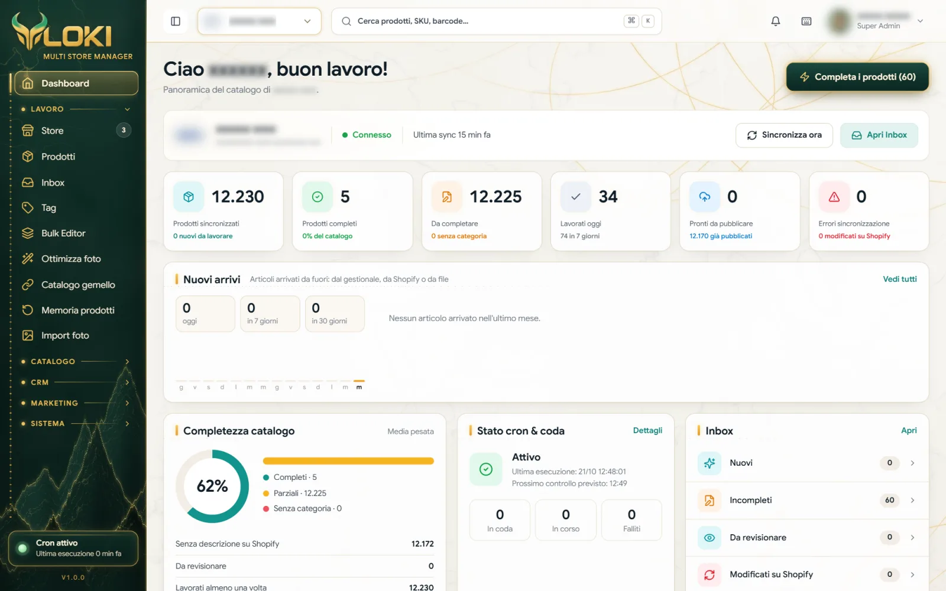946x591 pixels.
Task: Open Dettagli in Stato cron panel
Action: [647, 431]
